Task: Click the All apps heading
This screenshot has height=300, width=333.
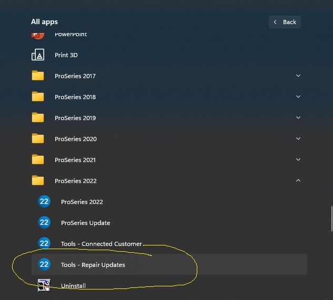Action: point(44,22)
